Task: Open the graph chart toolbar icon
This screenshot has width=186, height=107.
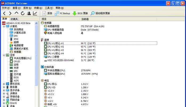Action: click(x=35, y=13)
